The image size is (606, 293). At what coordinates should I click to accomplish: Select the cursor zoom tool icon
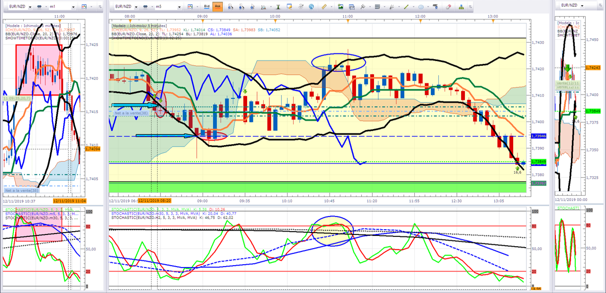pyautogui.click(x=252, y=7)
